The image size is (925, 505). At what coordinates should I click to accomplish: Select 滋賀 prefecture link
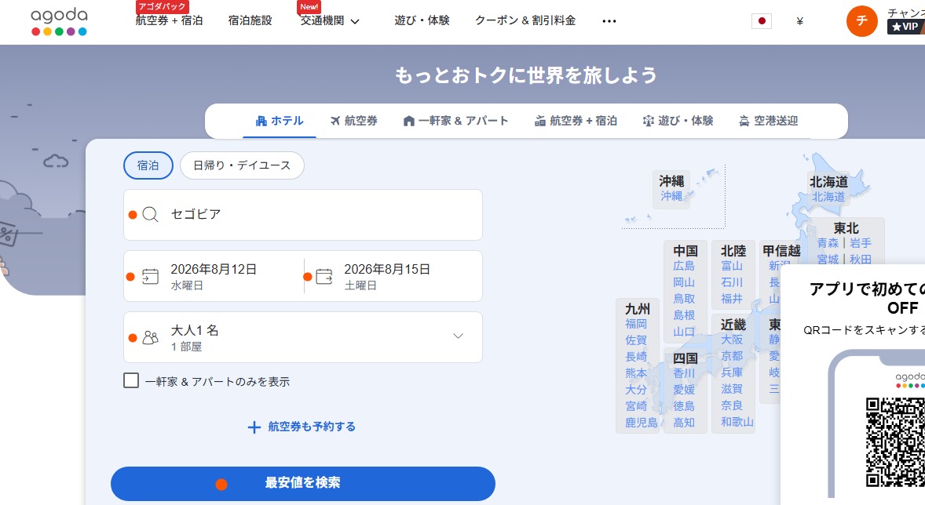click(732, 389)
